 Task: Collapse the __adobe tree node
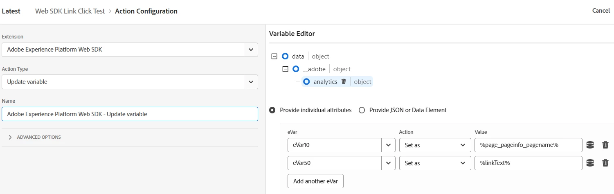[x=286, y=69]
